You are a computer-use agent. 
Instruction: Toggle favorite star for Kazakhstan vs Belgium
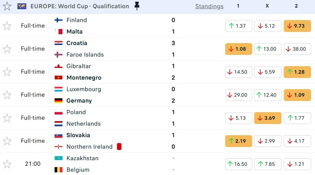pyautogui.click(x=7, y=164)
